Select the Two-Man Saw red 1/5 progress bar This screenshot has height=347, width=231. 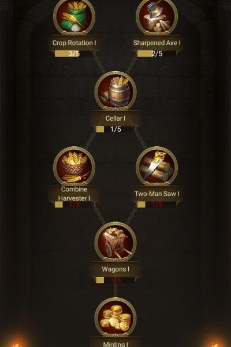coord(157,205)
